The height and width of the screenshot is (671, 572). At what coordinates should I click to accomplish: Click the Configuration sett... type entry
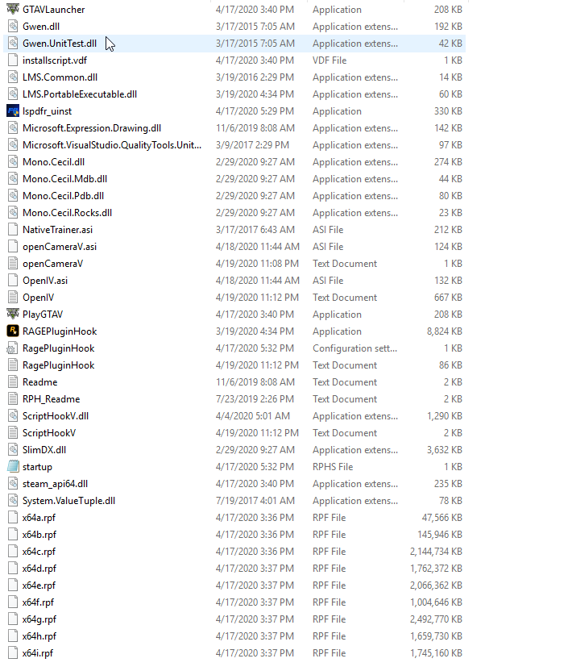(354, 348)
